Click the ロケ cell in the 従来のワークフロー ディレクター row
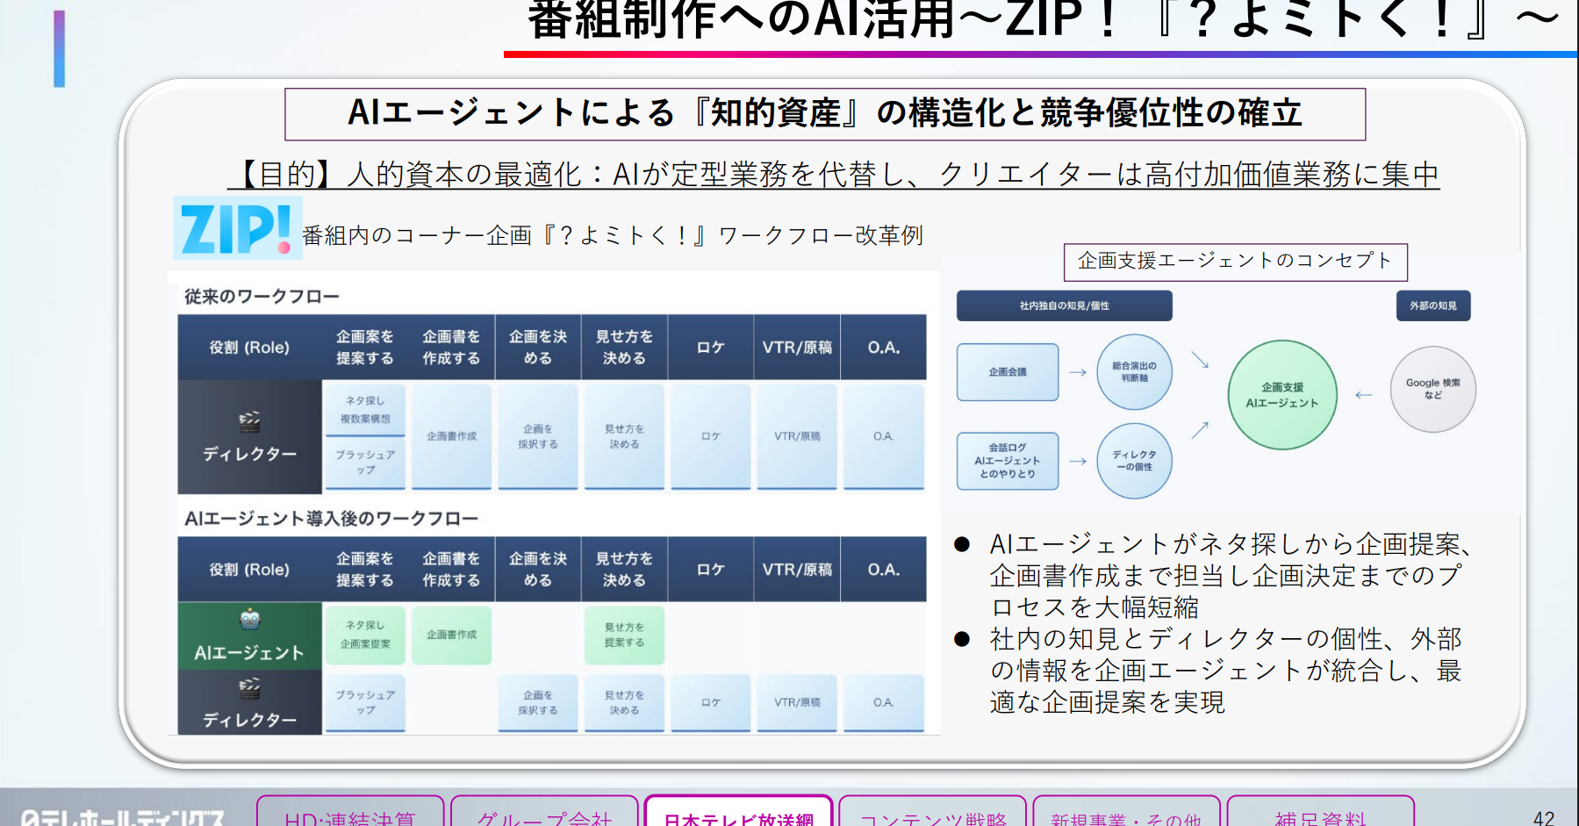1579x826 pixels. click(711, 436)
